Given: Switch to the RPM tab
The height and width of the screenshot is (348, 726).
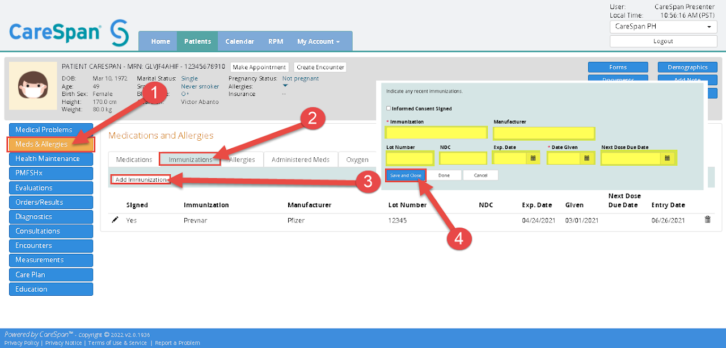Looking at the screenshot, I should pyautogui.click(x=276, y=41).
